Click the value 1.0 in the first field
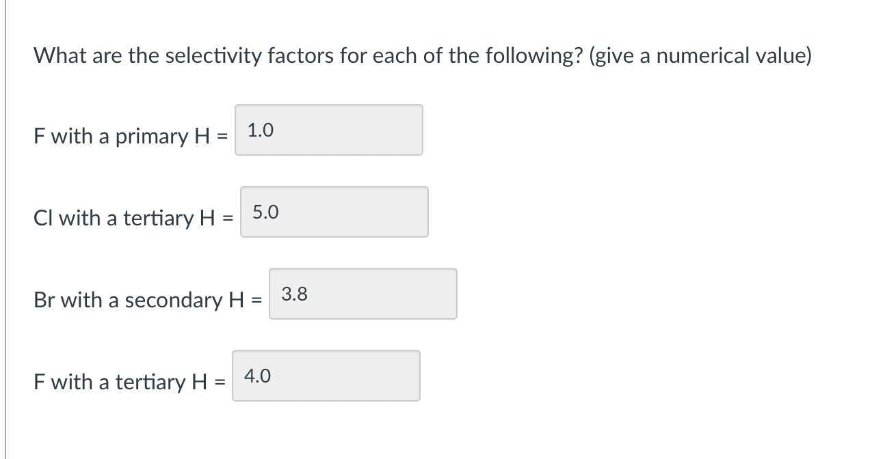885x459 pixels. [260, 130]
